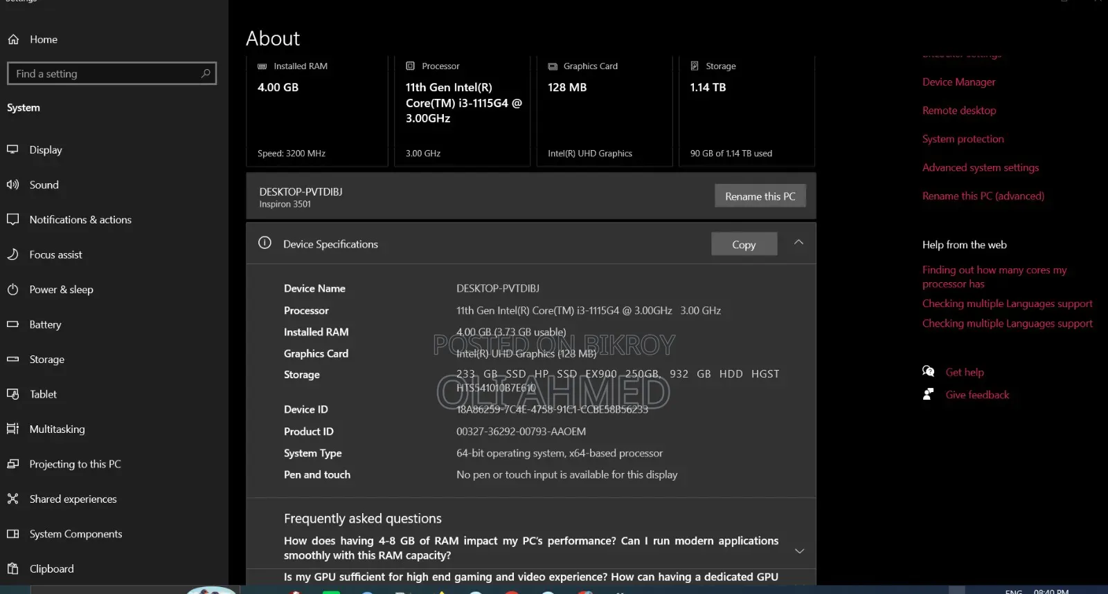Screen dimensions: 1108x594
Task: Focus the Find a setting search box
Action: [x=111, y=73]
